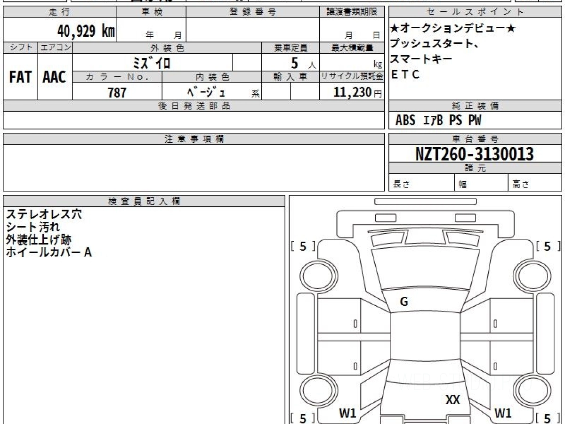Click the 車検 header cell
Image resolution: width=565 pixels, height=424 pixels.
tap(152, 12)
